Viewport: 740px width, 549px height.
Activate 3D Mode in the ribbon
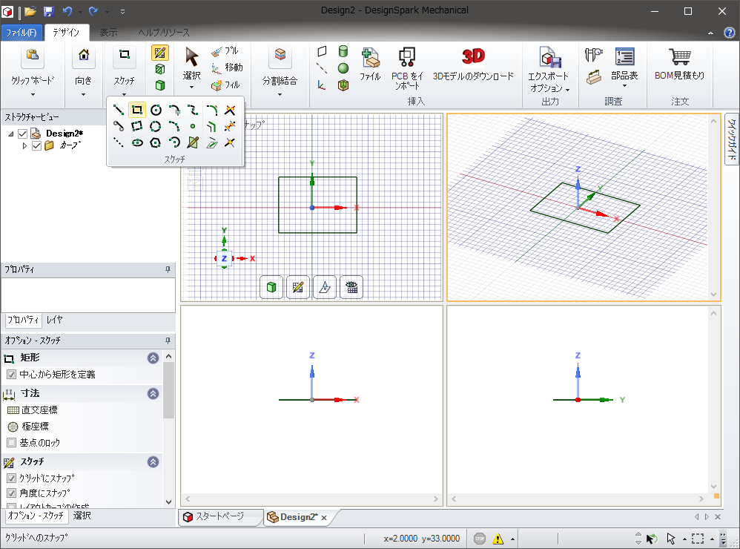coord(160,85)
